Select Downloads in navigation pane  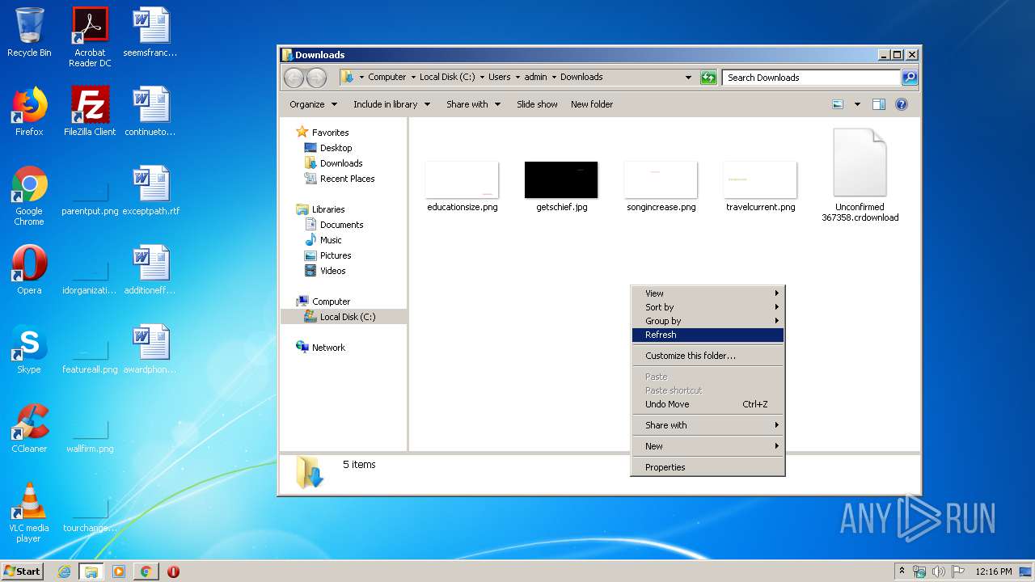point(333,163)
